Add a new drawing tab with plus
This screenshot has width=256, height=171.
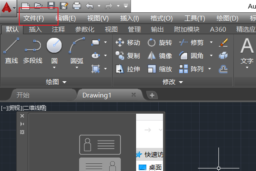152,95
